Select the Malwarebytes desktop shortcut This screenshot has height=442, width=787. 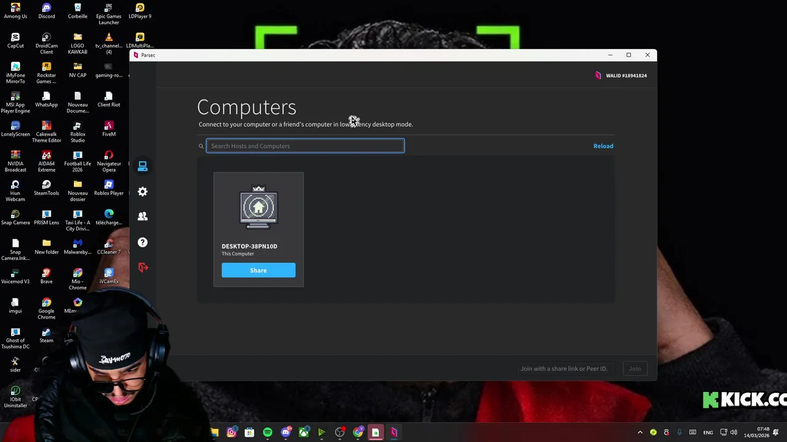(x=77, y=247)
